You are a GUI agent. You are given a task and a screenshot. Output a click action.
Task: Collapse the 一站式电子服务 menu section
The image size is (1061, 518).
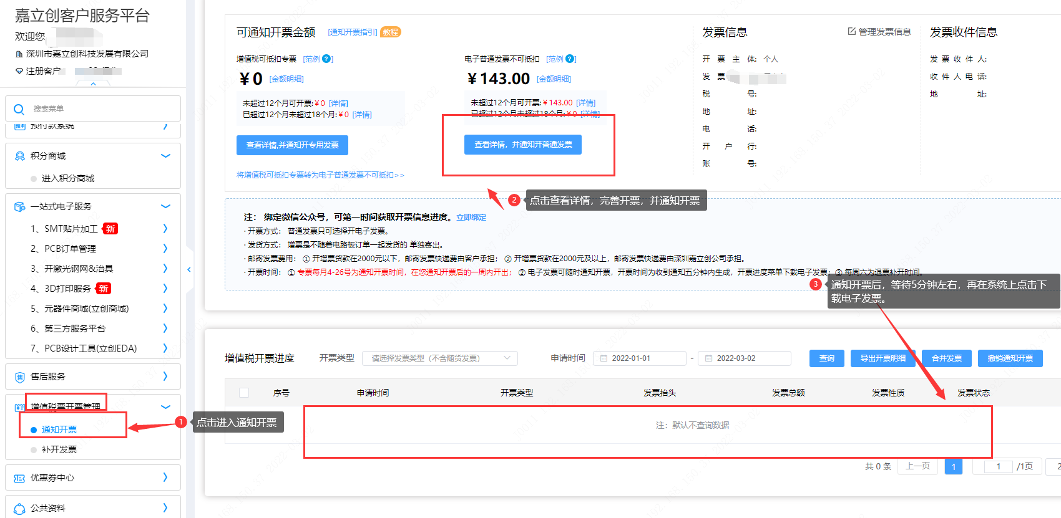point(165,206)
